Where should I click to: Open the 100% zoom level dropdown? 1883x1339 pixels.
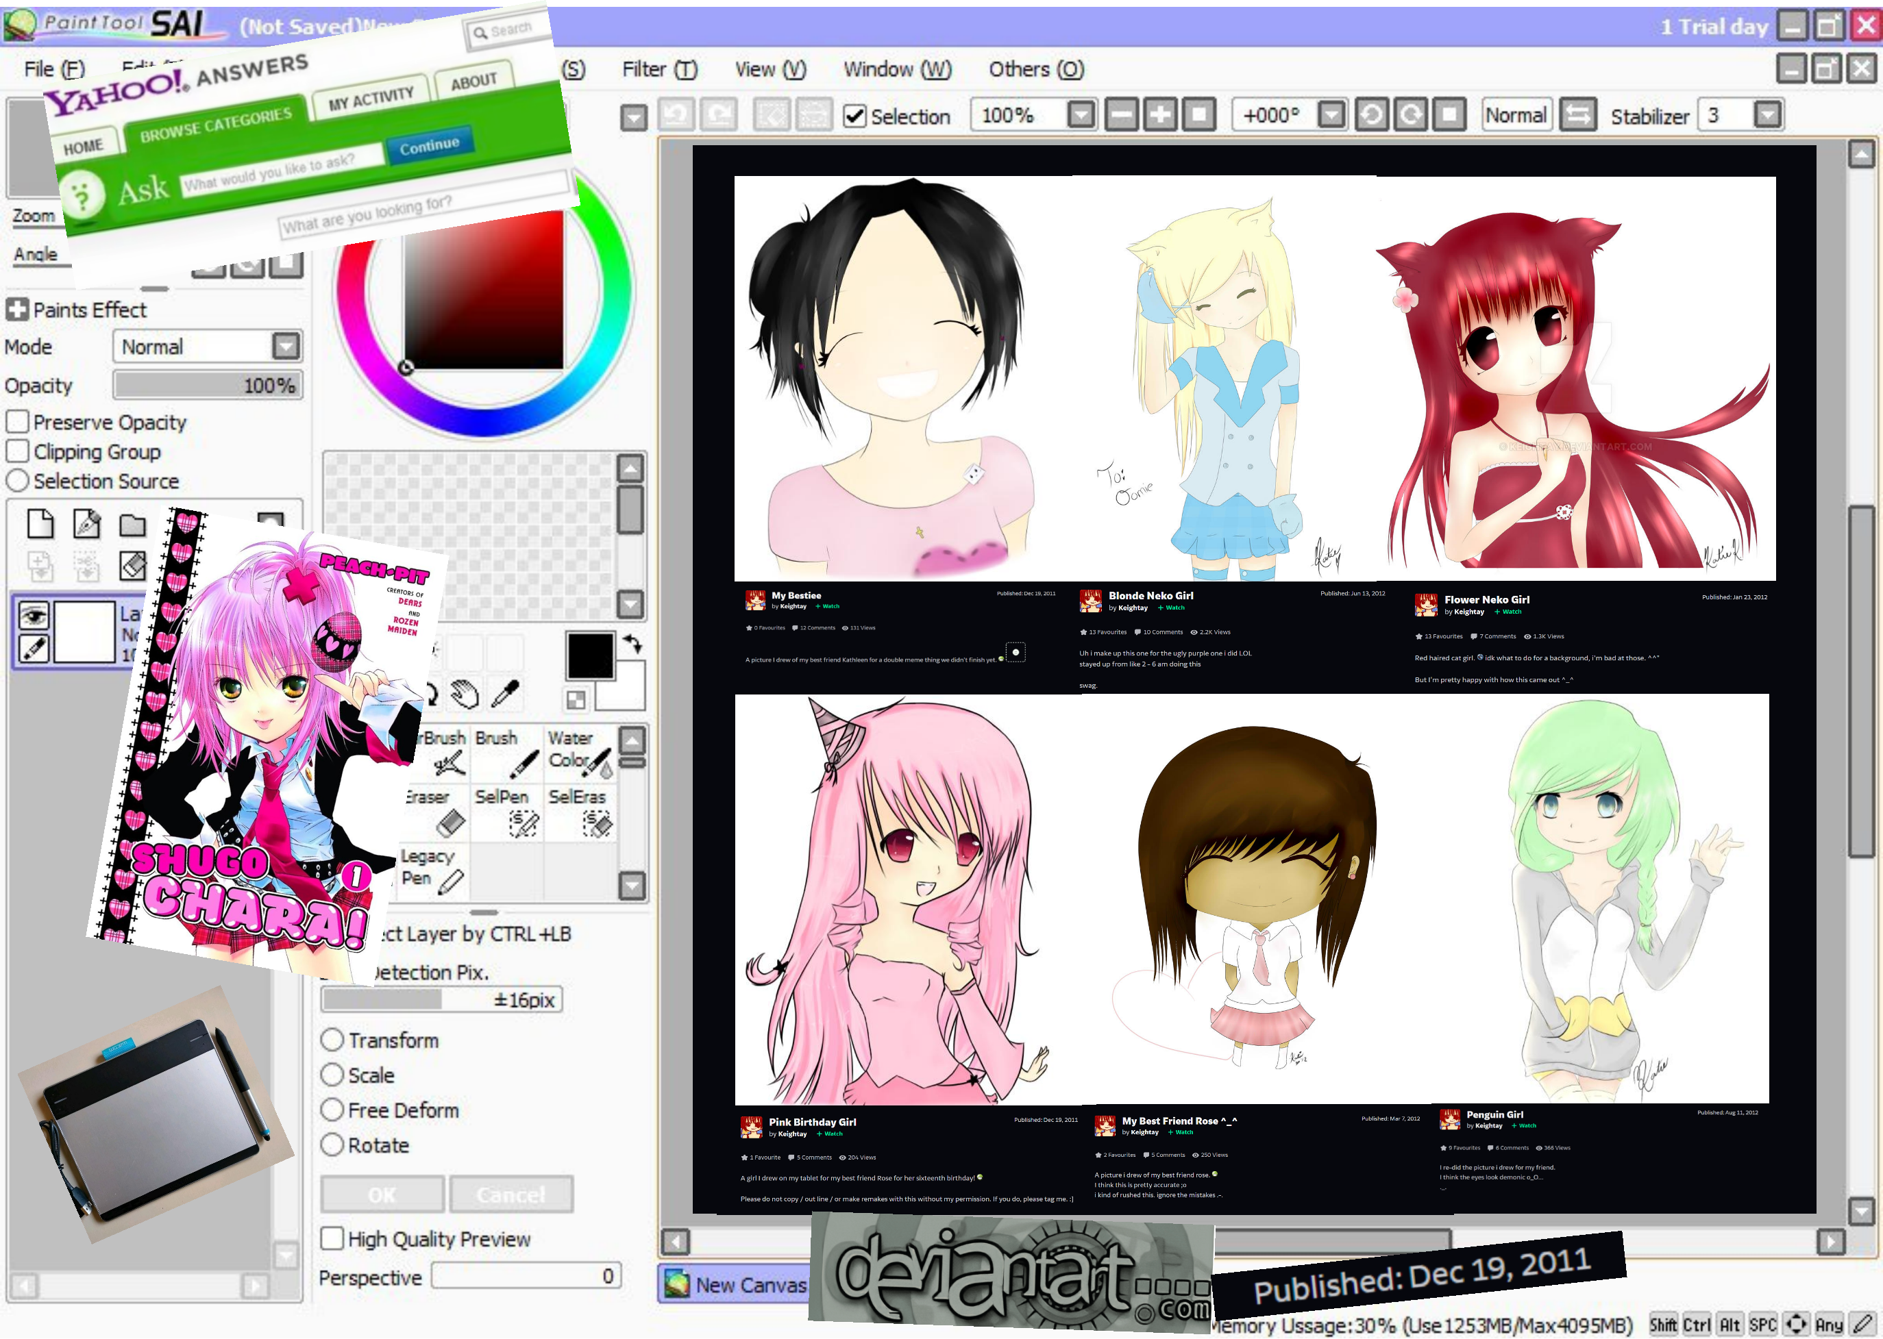(1080, 116)
